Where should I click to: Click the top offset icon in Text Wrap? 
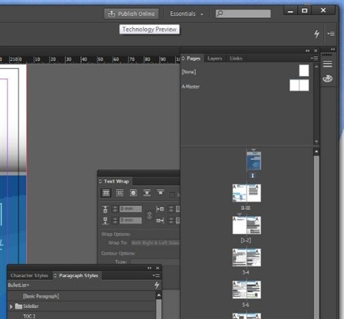pos(105,209)
